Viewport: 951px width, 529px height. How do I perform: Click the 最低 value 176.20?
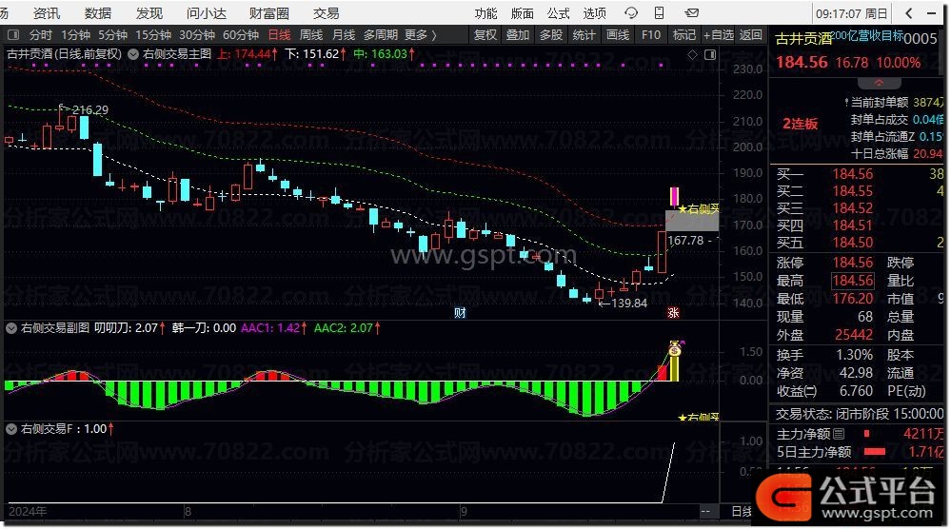point(853,299)
